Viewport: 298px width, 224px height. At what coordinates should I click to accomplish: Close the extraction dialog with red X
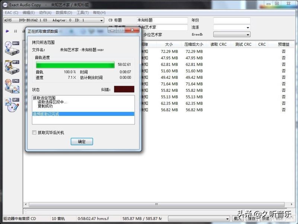(132, 30)
